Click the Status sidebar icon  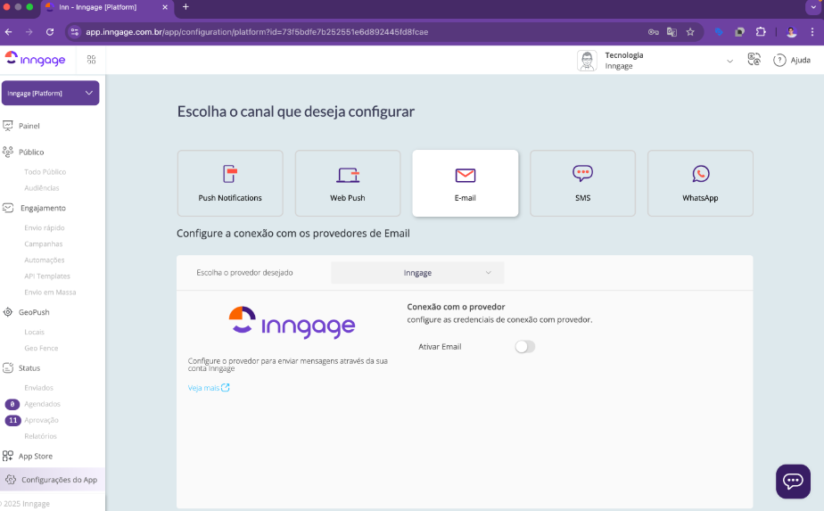coord(8,368)
